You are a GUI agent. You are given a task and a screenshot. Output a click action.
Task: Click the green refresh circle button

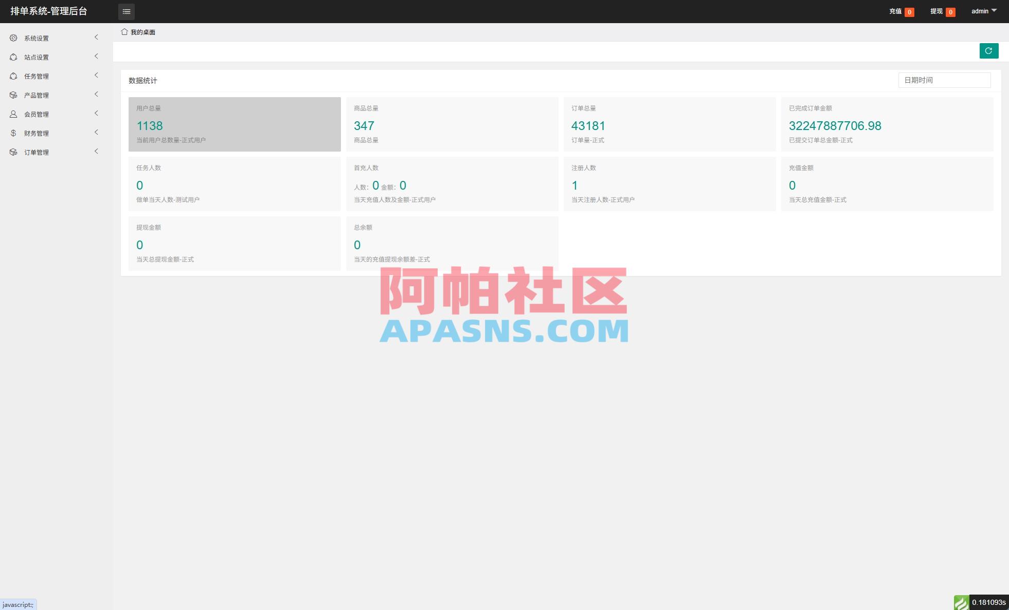click(x=989, y=50)
